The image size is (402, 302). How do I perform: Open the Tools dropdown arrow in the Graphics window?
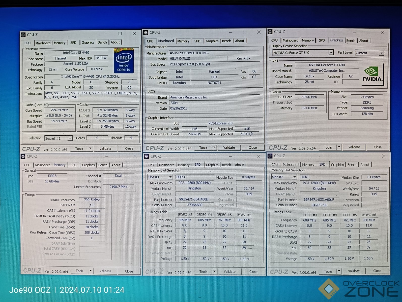point(339,147)
